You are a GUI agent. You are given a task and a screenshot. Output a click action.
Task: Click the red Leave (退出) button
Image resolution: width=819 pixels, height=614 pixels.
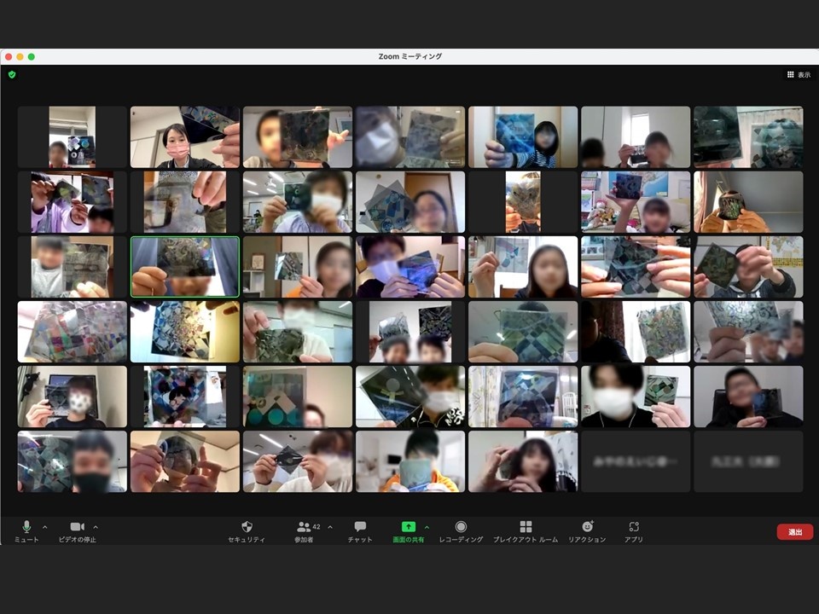point(794,532)
